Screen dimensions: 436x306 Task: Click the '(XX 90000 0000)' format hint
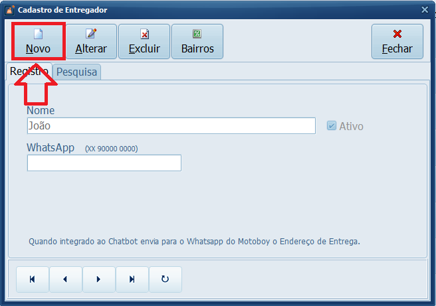click(111, 149)
